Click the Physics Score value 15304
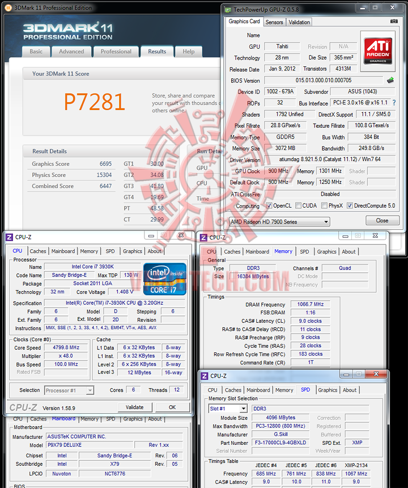Viewport: 408px width, 488px height. click(x=104, y=175)
